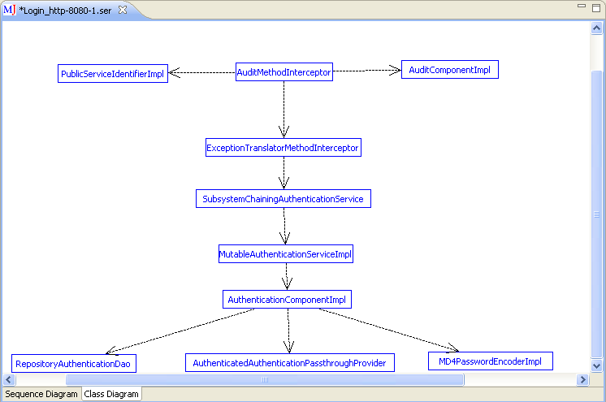Pick the SubsystemChainingAuthenticationService node

pos(284,198)
